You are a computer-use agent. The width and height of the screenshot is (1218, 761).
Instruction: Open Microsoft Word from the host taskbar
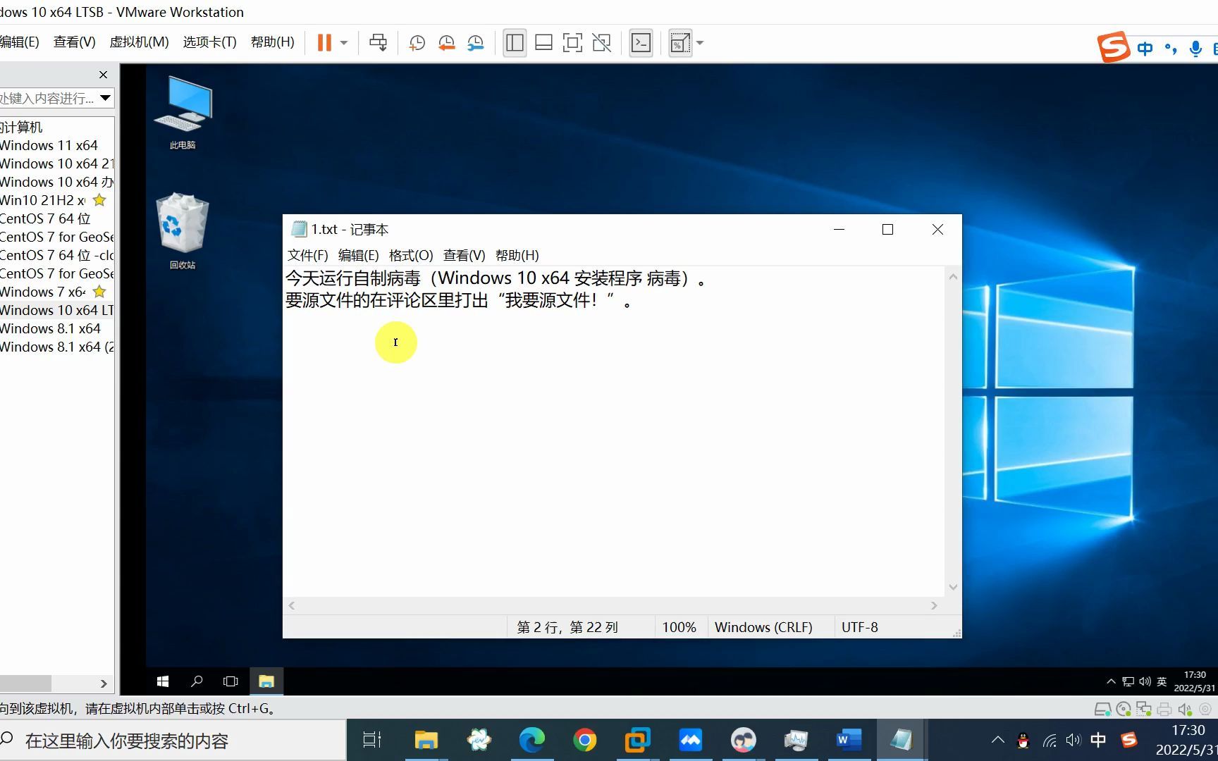[x=849, y=740]
